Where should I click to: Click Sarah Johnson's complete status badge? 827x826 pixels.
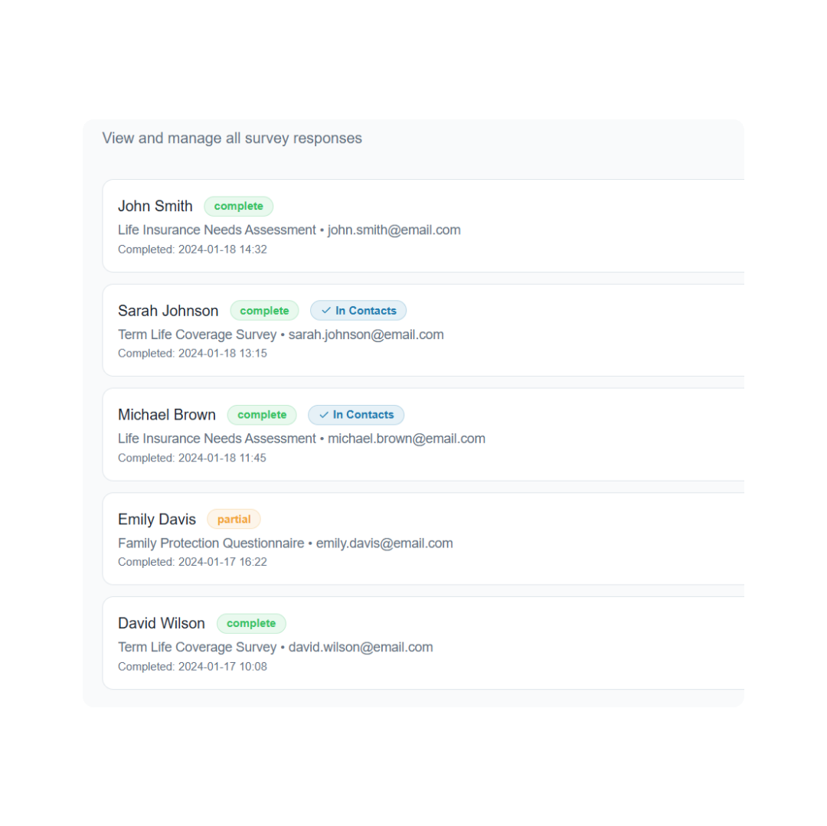pyautogui.click(x=264, y=311)
